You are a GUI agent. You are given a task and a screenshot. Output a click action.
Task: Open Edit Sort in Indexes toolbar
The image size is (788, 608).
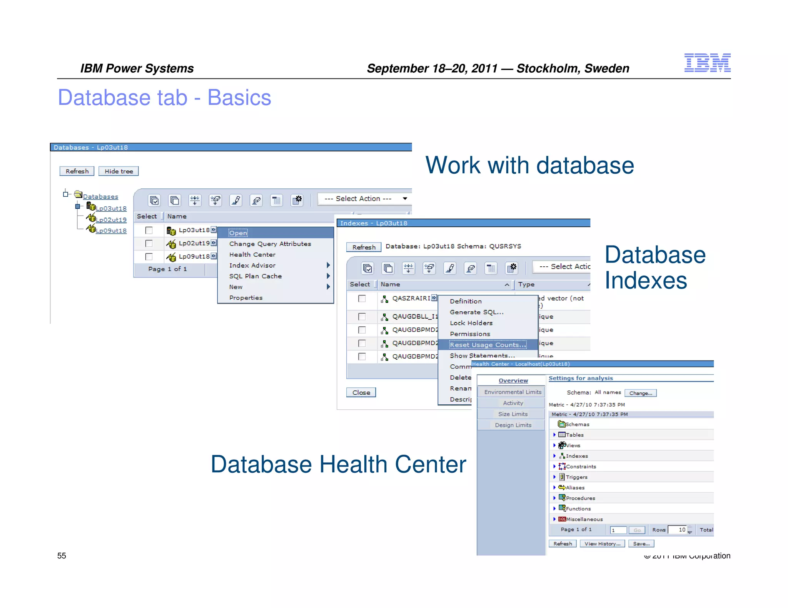coord(450,268)
